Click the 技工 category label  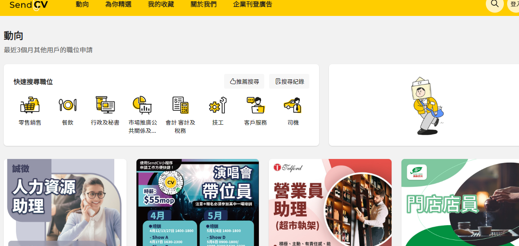click(x=218, y=123)
